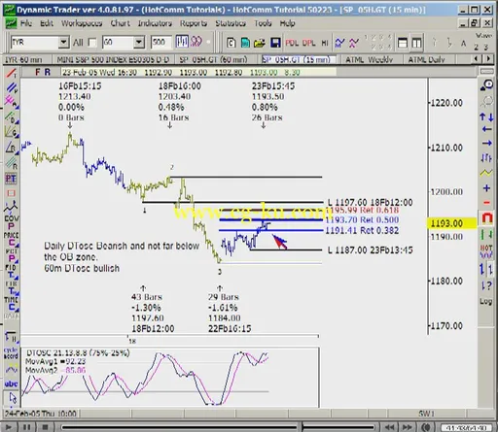Click the red minus zoom icon

486,203
